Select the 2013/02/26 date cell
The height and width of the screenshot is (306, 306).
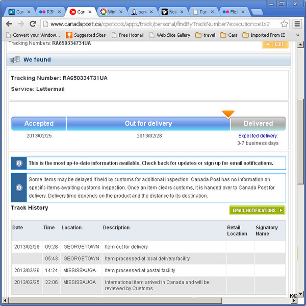point(27,270)
